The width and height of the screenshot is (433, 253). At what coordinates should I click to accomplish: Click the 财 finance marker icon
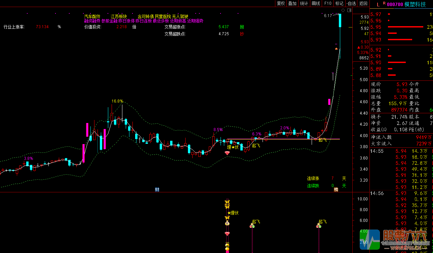tap(157, 189)
